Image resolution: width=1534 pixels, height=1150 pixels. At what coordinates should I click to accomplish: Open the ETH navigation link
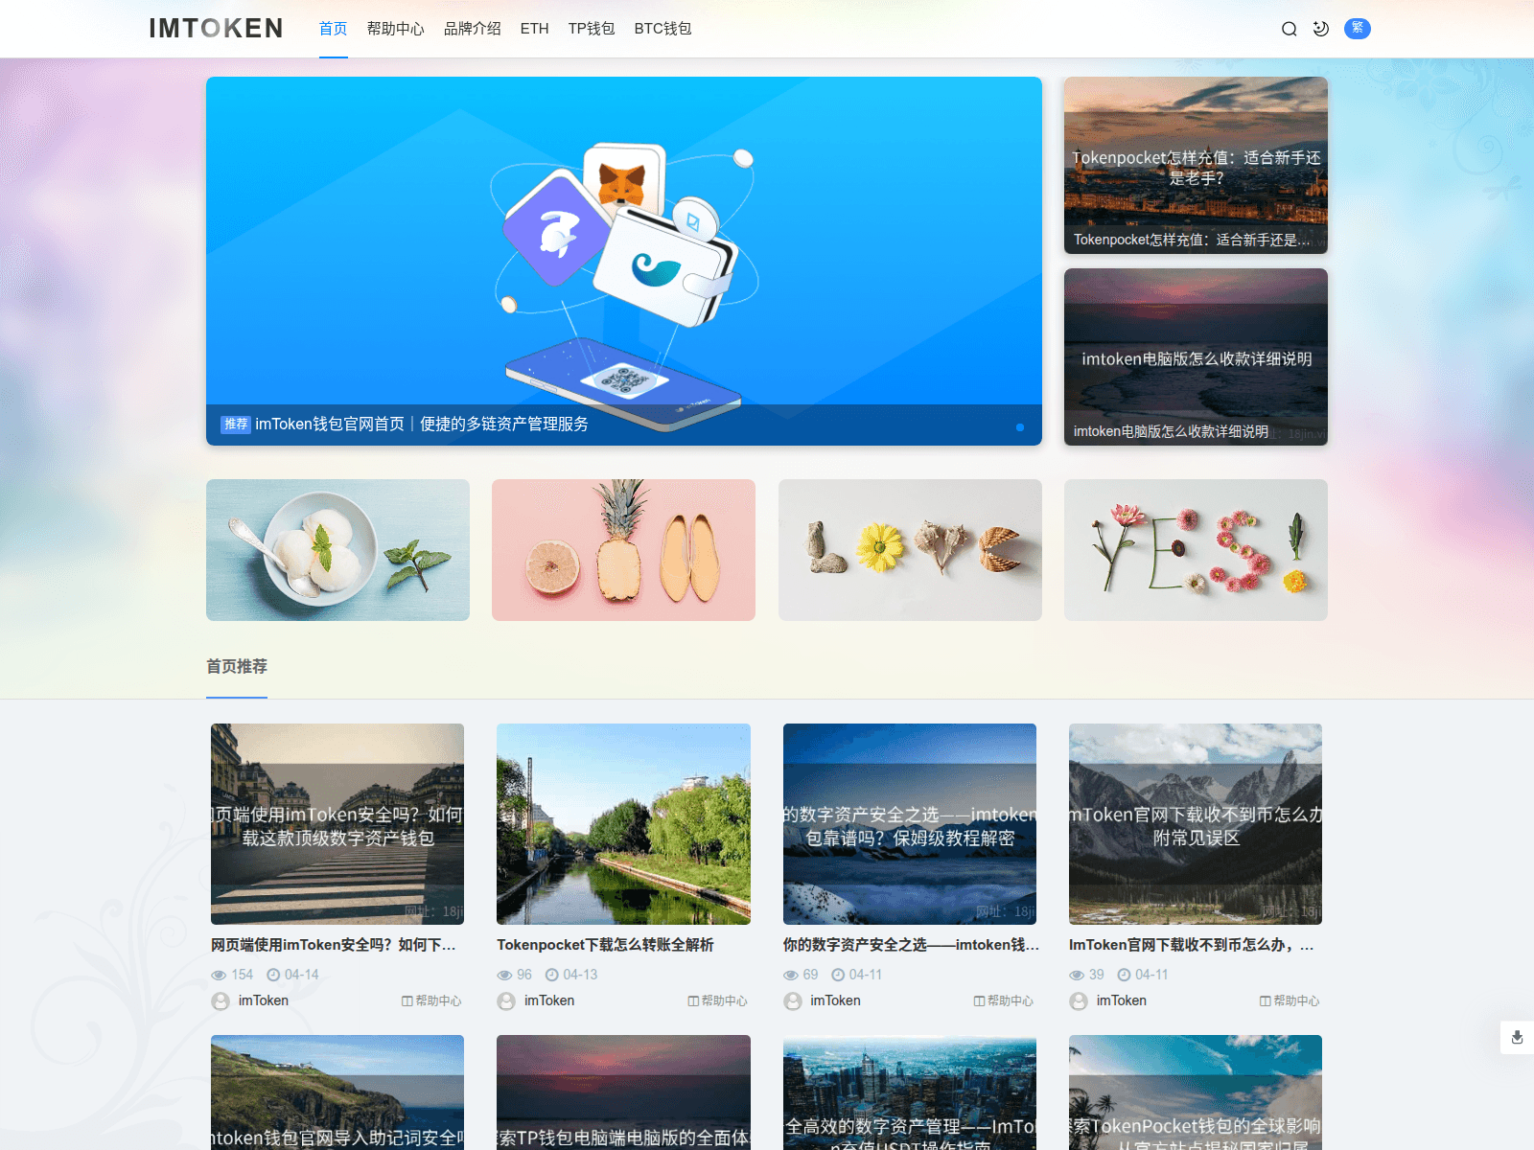point(534,29)
